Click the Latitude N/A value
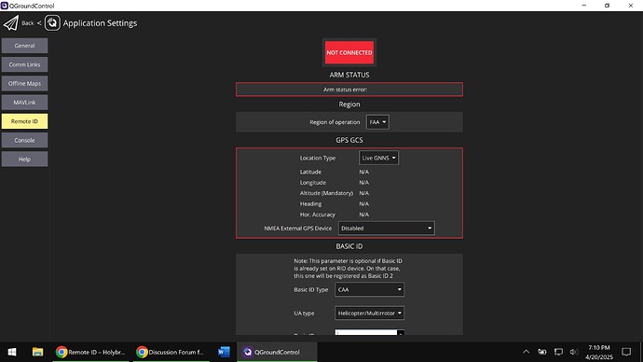This screenshot has height=362, width=643. point(363,172)
